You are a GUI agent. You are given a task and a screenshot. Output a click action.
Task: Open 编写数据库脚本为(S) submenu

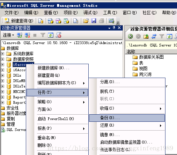[x=57, y=83]
